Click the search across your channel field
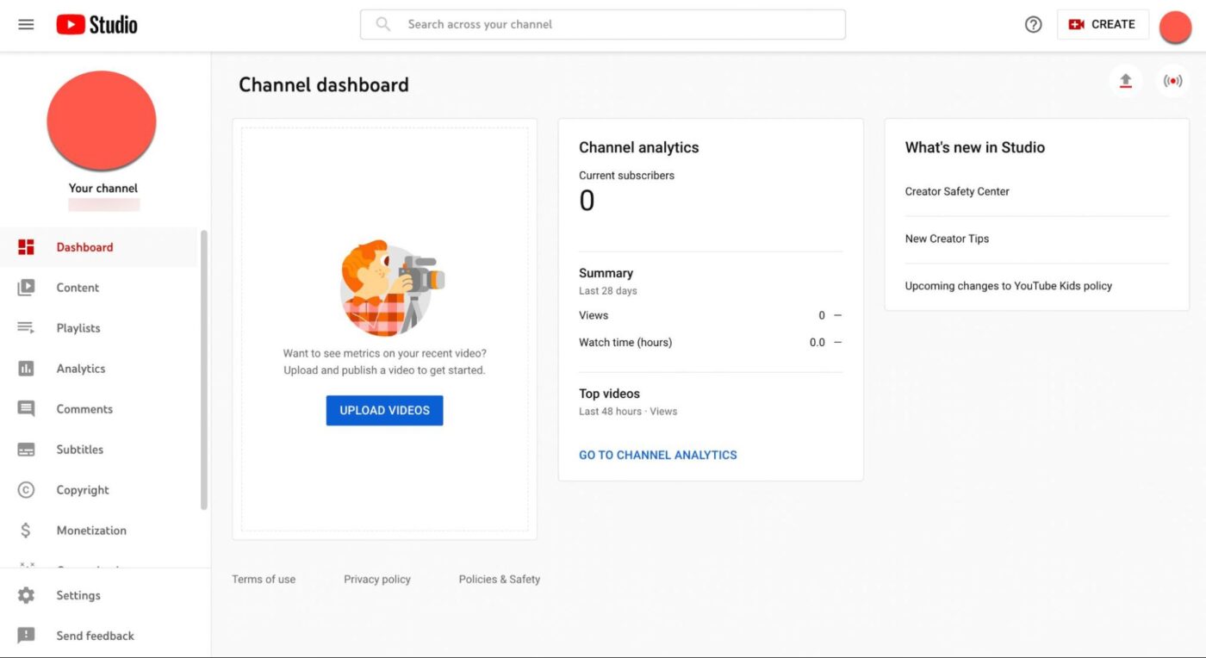1206x658 pixels. point(603,24)
